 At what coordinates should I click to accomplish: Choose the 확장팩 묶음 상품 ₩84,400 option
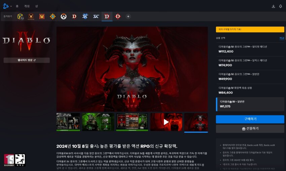(x=250, y=90)
